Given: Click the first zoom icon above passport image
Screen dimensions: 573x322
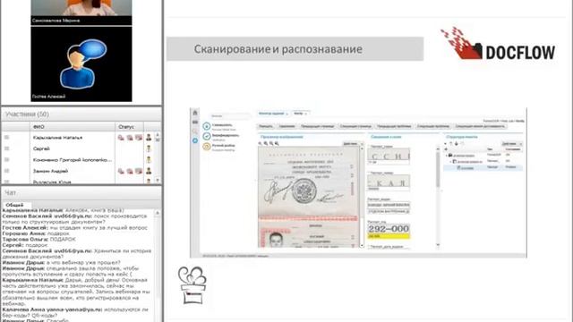Looking at the screenshot, I should [x=261, y=143].
